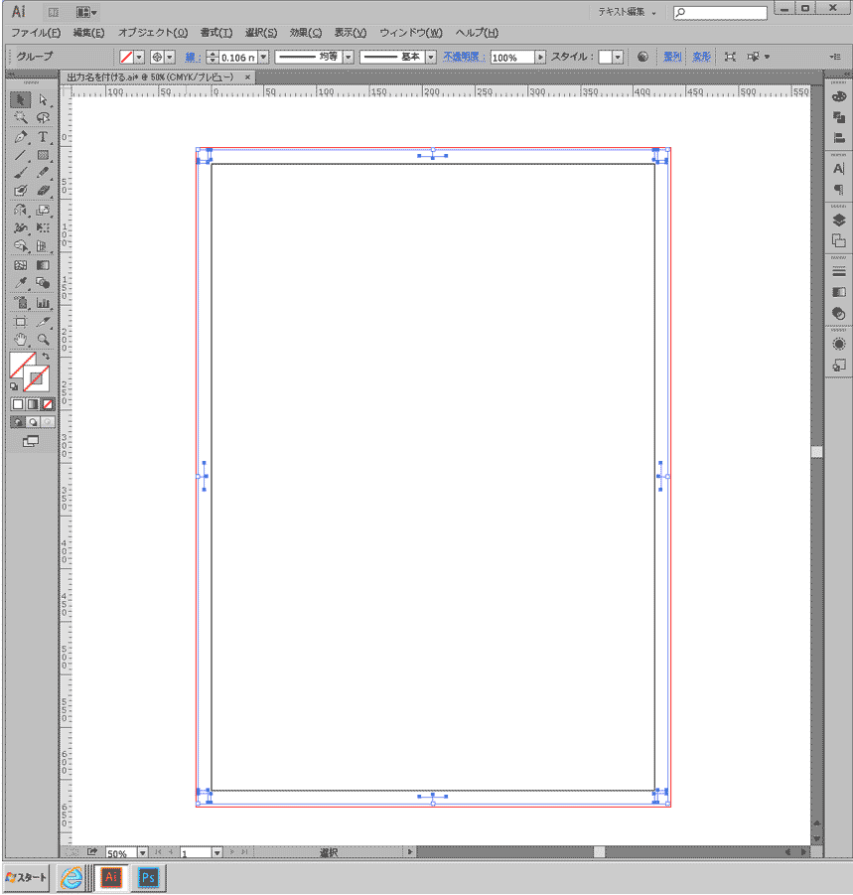Screen dimensions: 853x895
Task: Switch paint mode to Gradient button
Action: pos(33,404)
